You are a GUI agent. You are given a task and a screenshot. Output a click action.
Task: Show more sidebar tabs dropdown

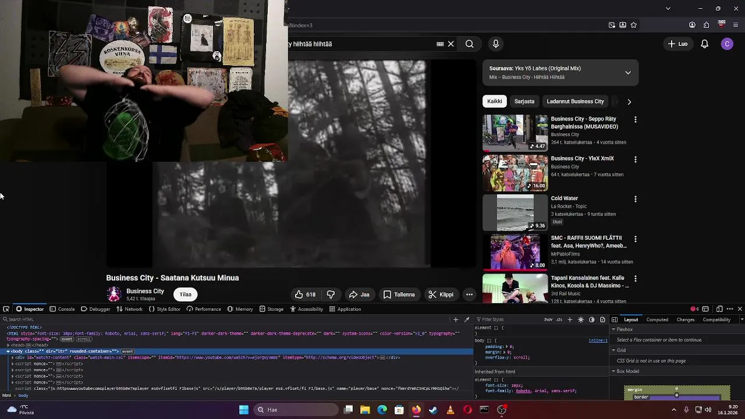click(742, 319)
